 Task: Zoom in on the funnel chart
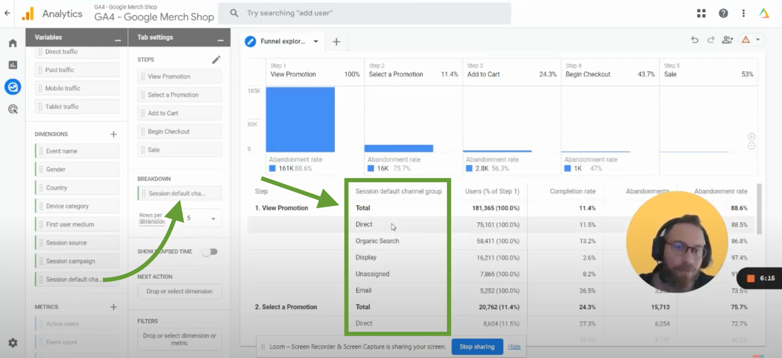click(x=751, y=136)
